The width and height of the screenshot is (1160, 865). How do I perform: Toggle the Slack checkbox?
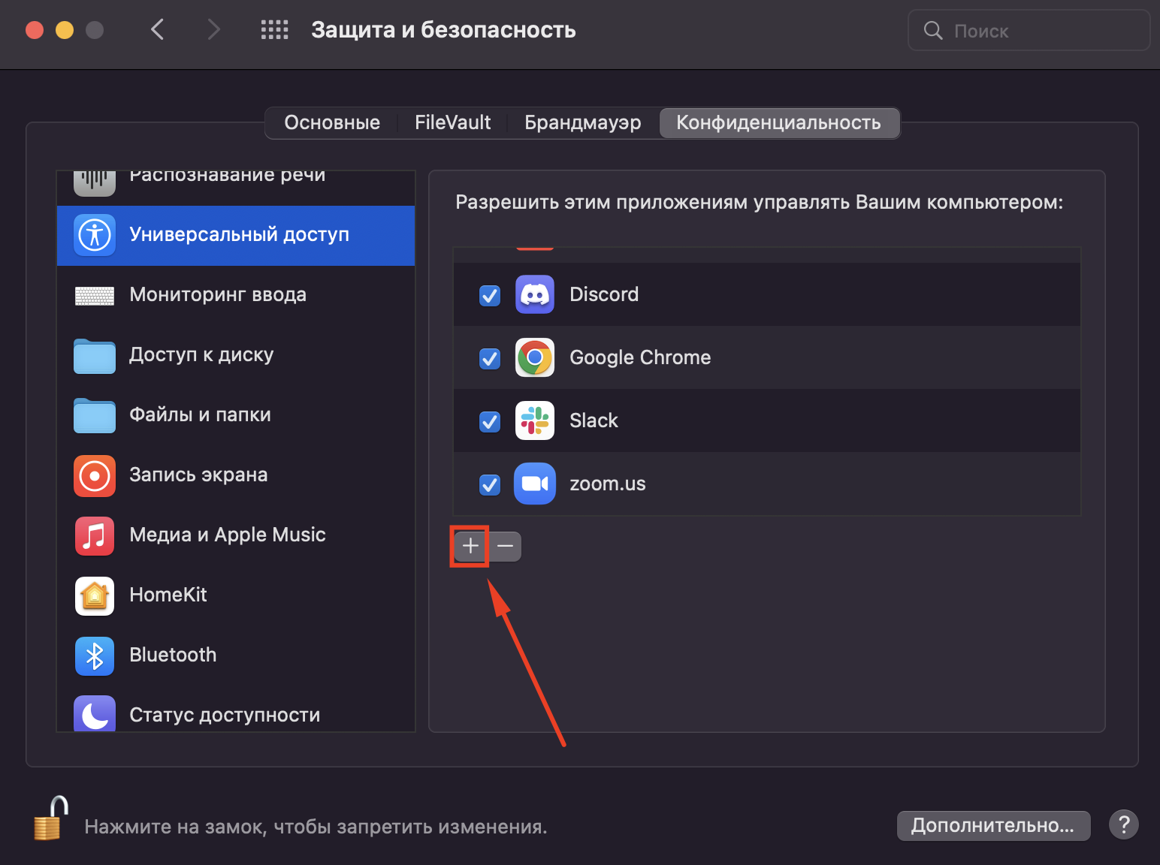[490, 421]
